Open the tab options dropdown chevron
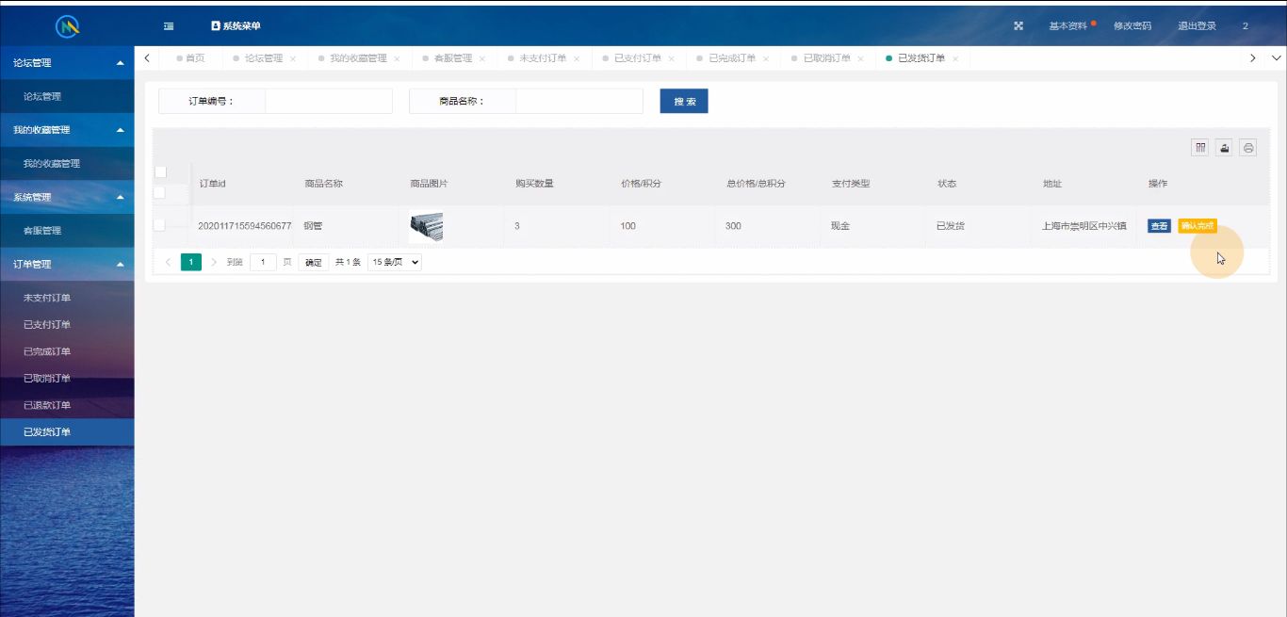1287x617 pixels. click(1276, 58)
